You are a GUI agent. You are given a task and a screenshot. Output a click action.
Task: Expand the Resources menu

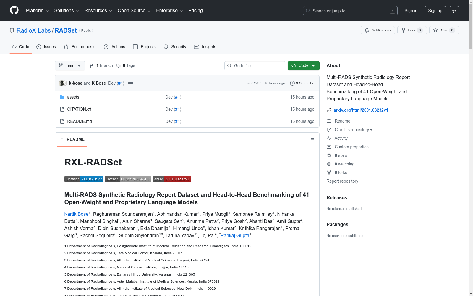click(x=98, y=11)
